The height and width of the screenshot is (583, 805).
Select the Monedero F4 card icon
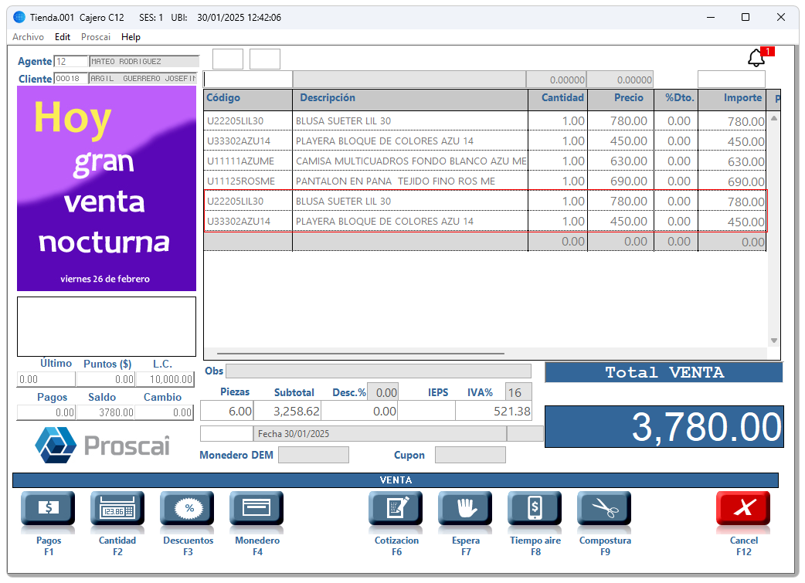tap(256, 509)
